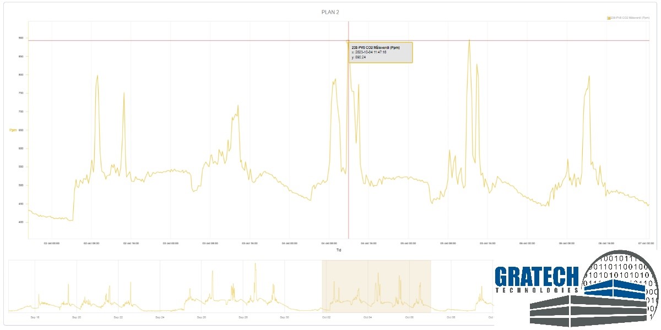This screenshot has width=661, height=330.
Task: Click the Ppm y-axis label
Action: [13, 130]
